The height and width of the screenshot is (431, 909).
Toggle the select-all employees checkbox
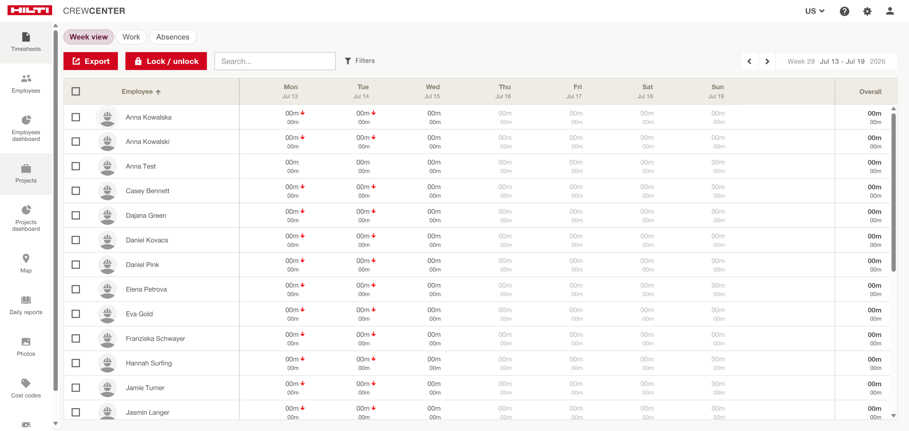point(76,92)
